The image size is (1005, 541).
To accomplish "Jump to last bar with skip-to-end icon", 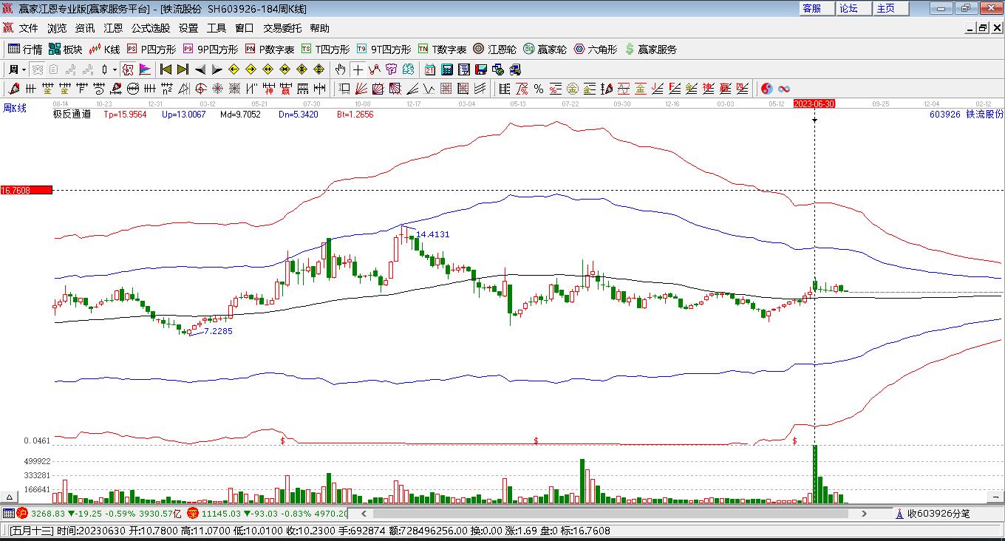I will [183, 69].
